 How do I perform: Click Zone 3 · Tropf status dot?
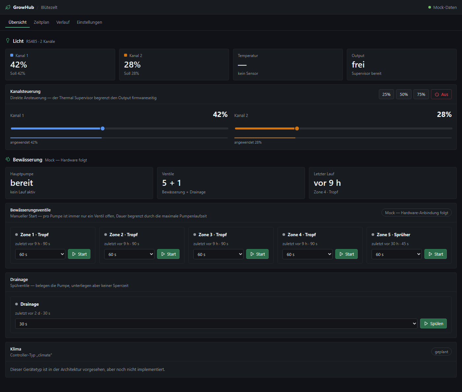coord(195,235)
